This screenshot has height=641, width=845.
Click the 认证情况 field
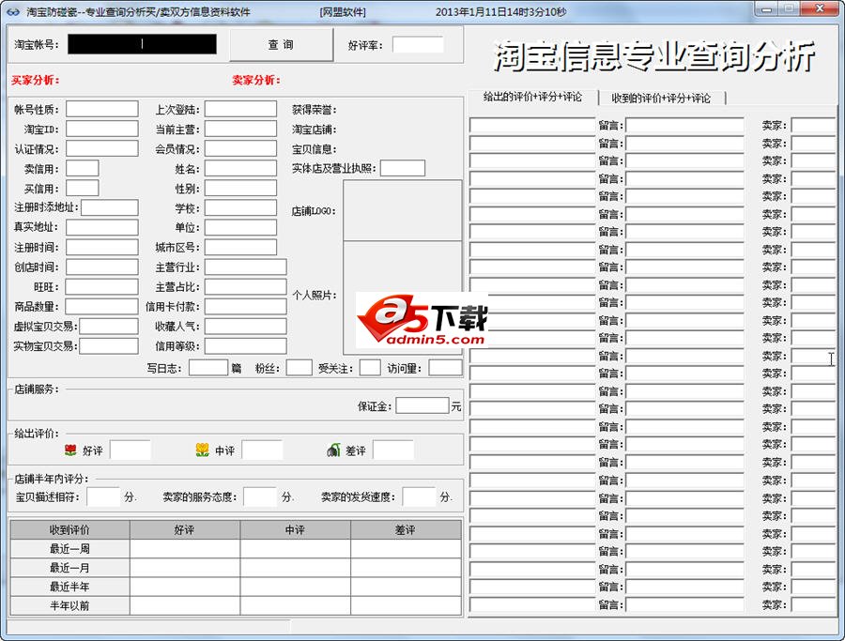[102, 148]
